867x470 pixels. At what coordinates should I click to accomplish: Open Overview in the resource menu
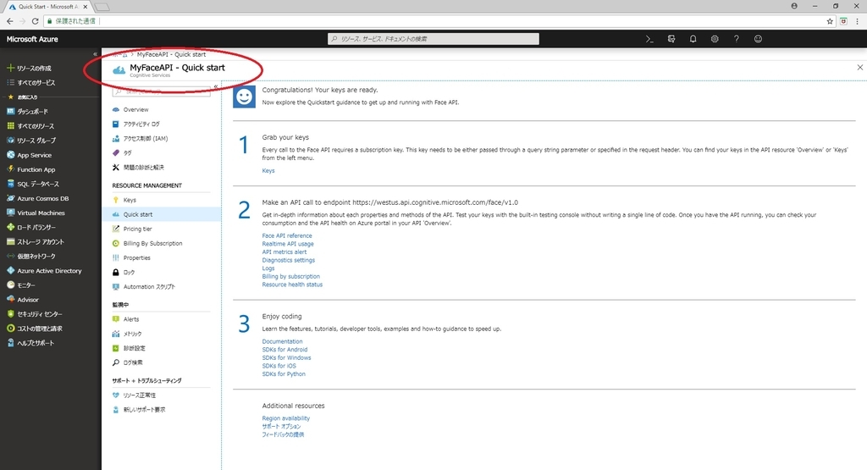coord(135,109)
